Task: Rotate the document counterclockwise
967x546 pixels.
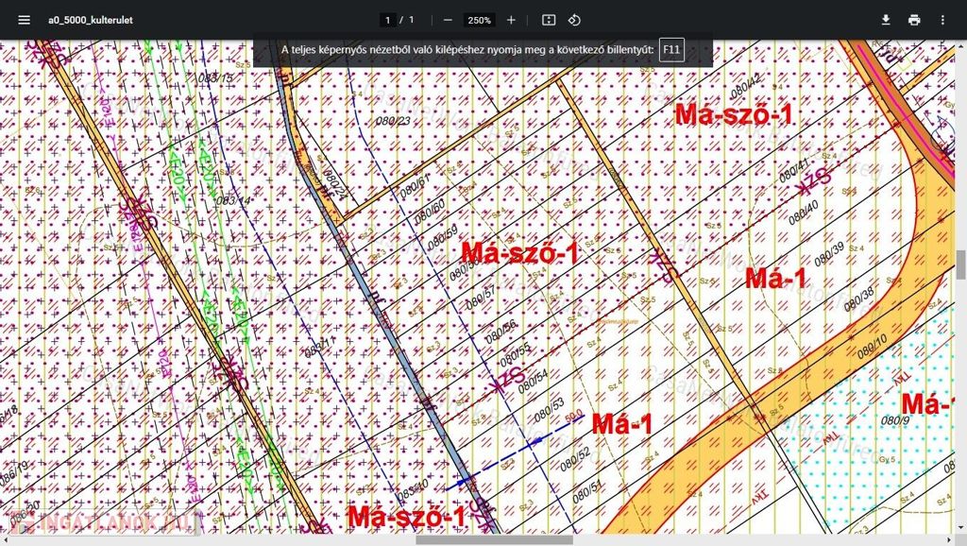Action: (574, 20)
